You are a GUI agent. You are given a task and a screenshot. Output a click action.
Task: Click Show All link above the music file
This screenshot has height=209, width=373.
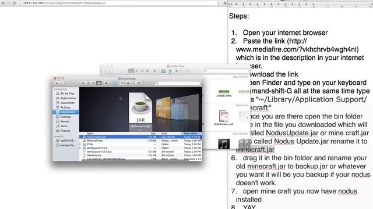coord(241,134)
